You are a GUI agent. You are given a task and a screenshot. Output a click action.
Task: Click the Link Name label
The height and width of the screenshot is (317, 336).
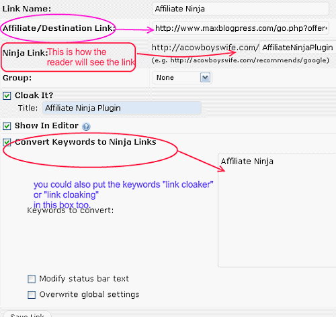pos(27,9)
